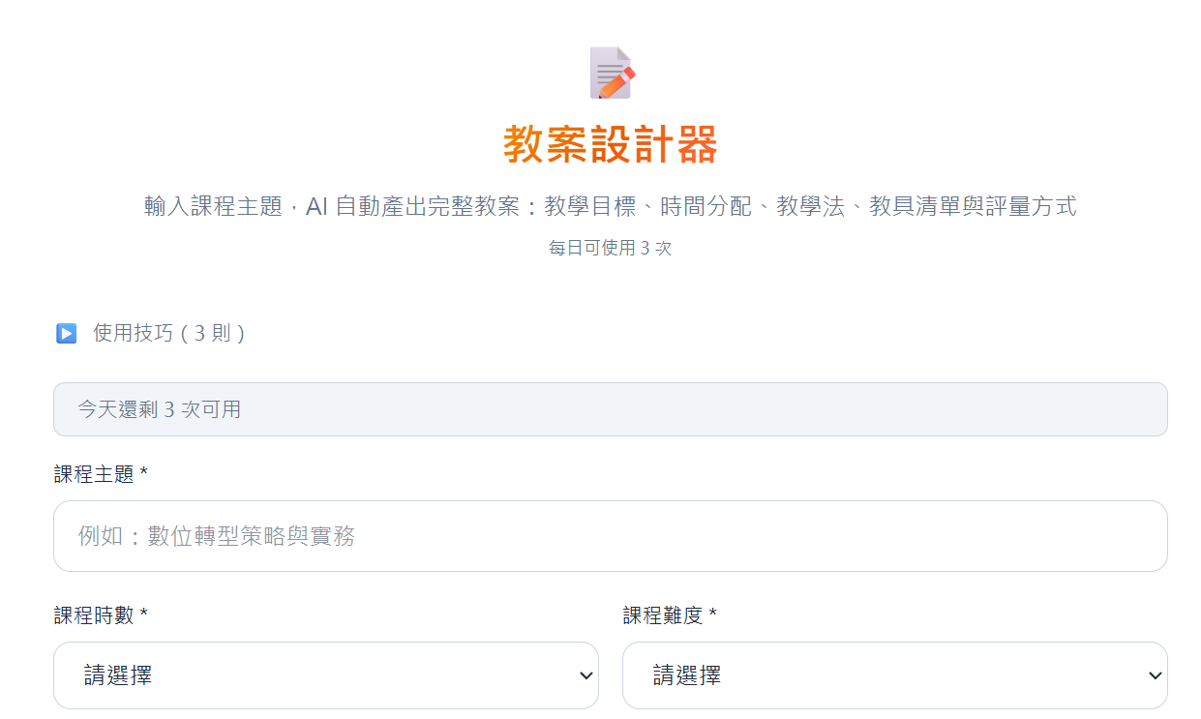Click the required asterisk next to 課程時數
The height and width of the screenshot is (719, 1201).
[144, 615]
